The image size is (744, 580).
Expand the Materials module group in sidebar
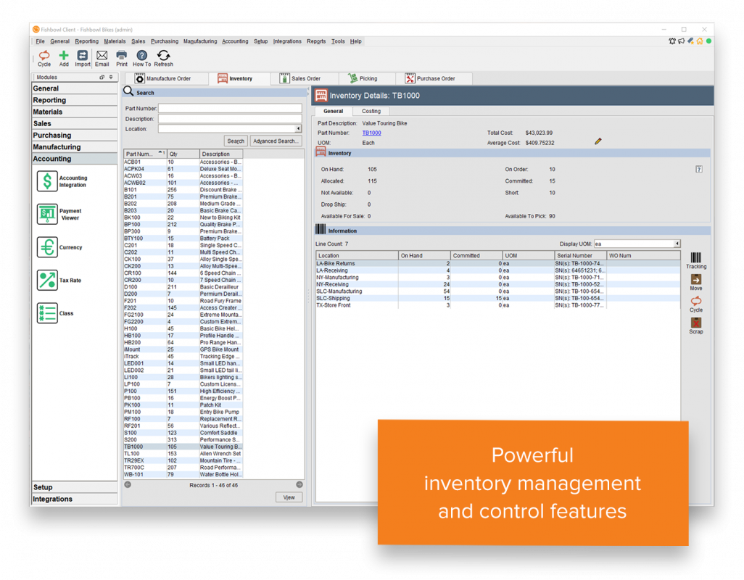(75, 112)
